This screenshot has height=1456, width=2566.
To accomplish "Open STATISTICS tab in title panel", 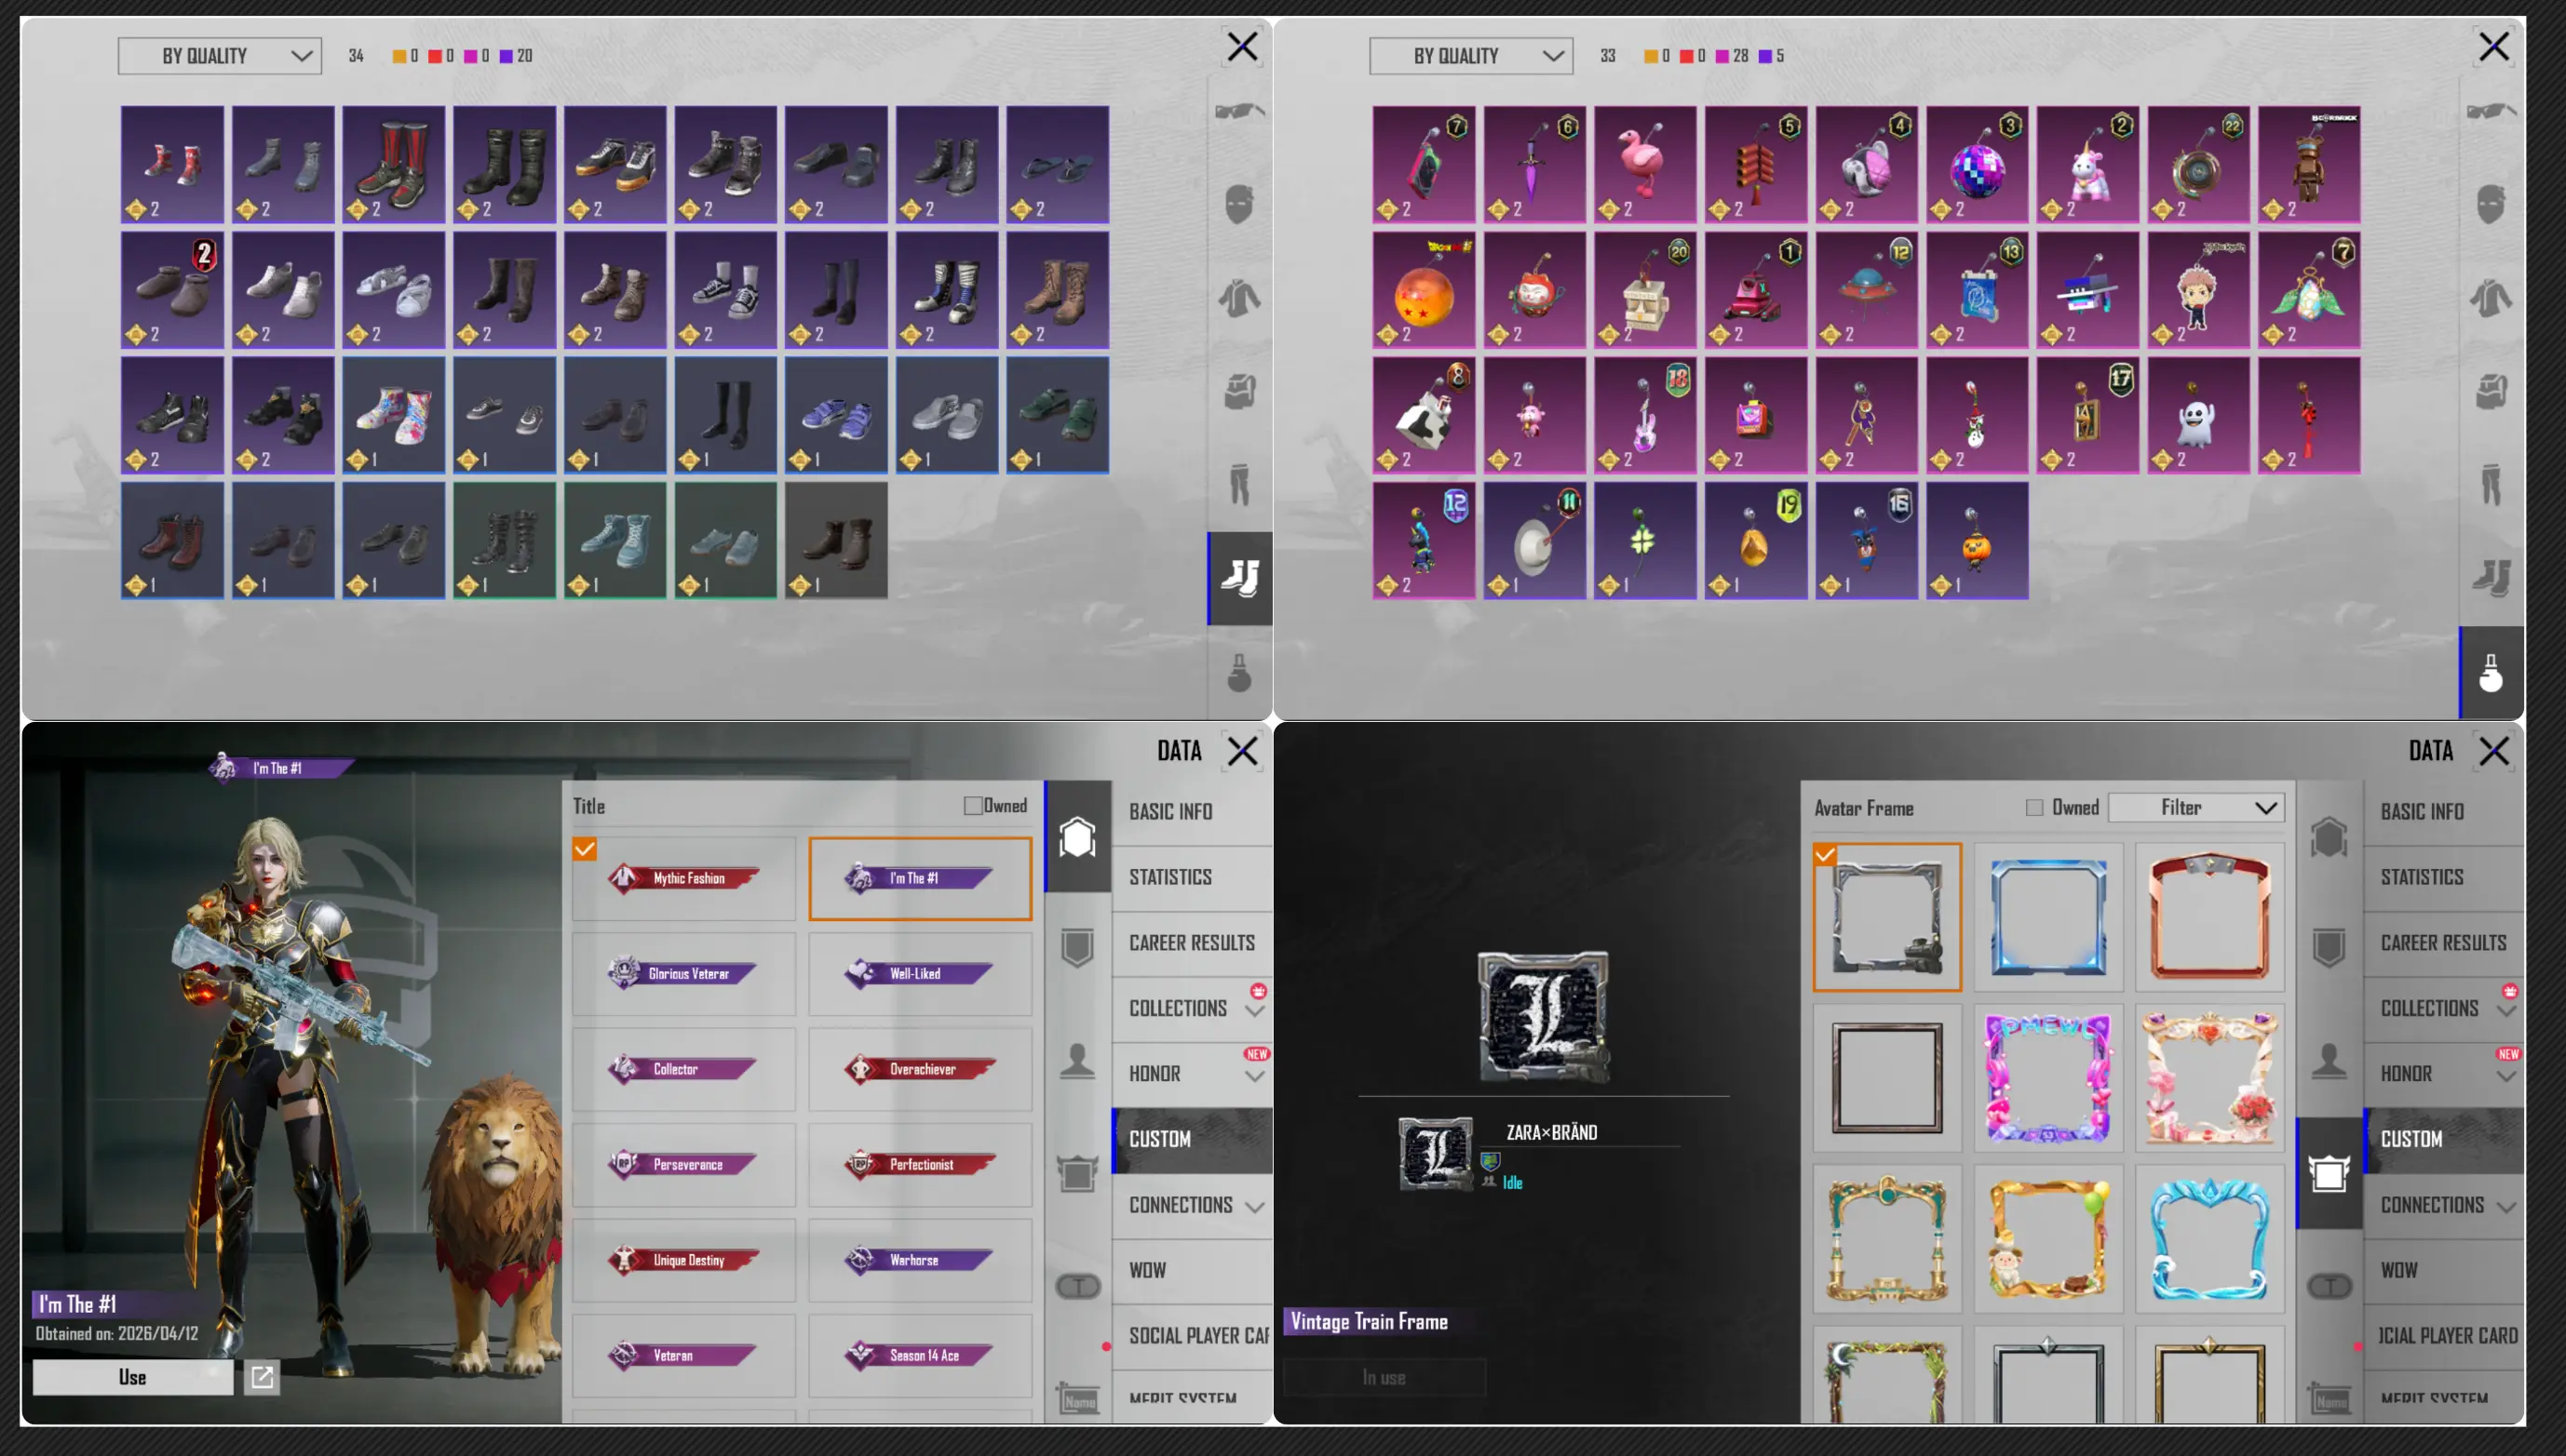I will tap(1170, 877).
